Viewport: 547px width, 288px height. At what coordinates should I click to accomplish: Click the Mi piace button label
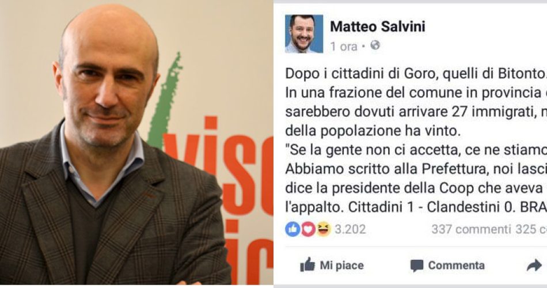click(x=342, y=266)
